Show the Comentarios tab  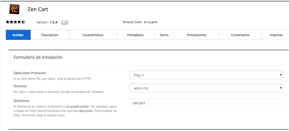[240, 35]
